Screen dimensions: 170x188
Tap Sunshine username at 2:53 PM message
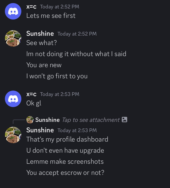tap(40, 130)
